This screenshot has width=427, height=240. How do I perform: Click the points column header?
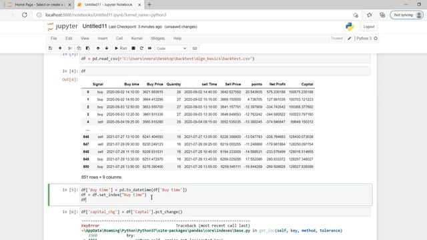tap(256, 85)
